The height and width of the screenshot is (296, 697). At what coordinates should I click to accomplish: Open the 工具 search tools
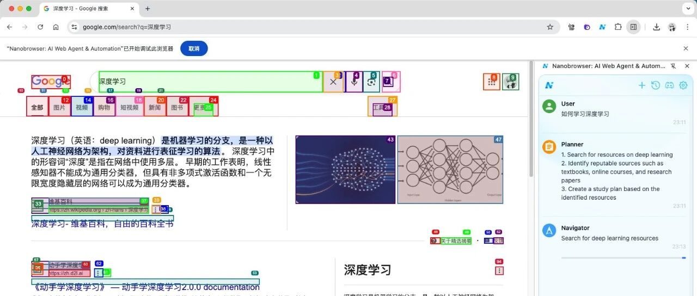click(x=382, y=107)
